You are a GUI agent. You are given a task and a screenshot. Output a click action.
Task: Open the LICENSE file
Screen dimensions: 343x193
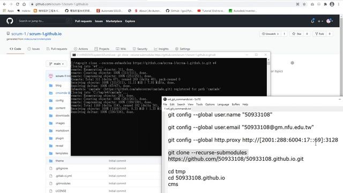point(61,191)
